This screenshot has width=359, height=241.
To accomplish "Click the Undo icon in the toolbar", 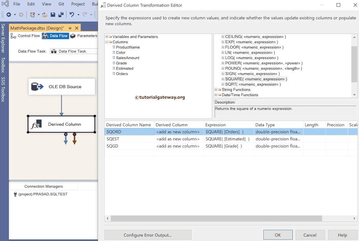I will tap(72, 14).
